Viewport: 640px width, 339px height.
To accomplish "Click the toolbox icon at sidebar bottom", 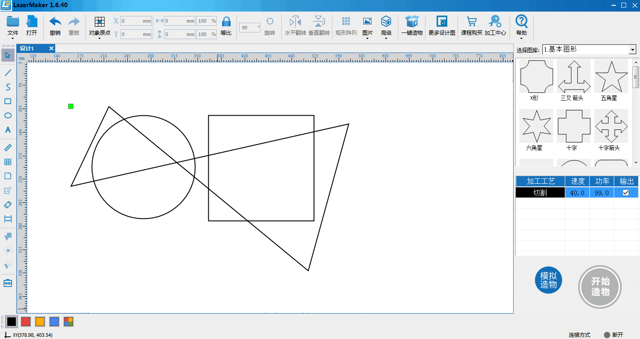I will (x=8, y=283).
